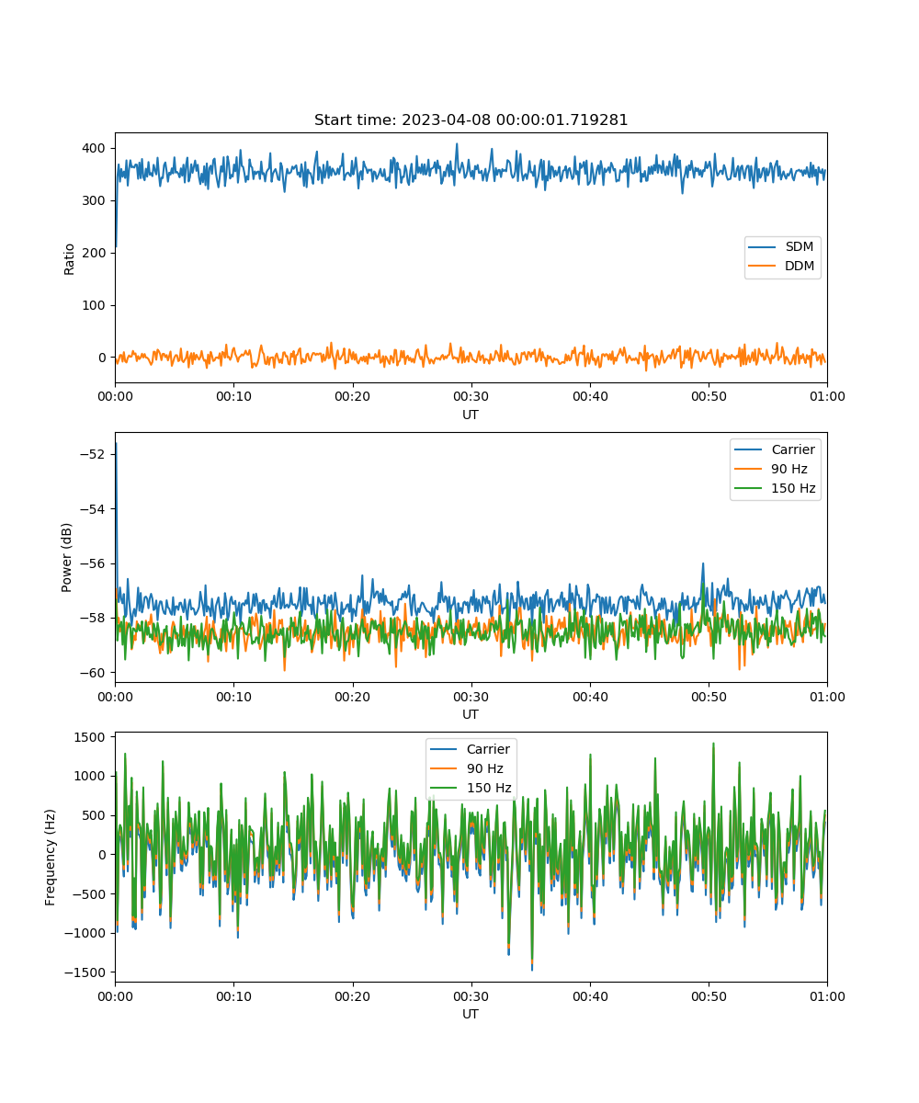Image resolution: width=919 pixels, height=1103 pixels.
Task: Click the UT x-axis label under Frequency plot
Action: pyautogui.click(x=471, y=1014)
